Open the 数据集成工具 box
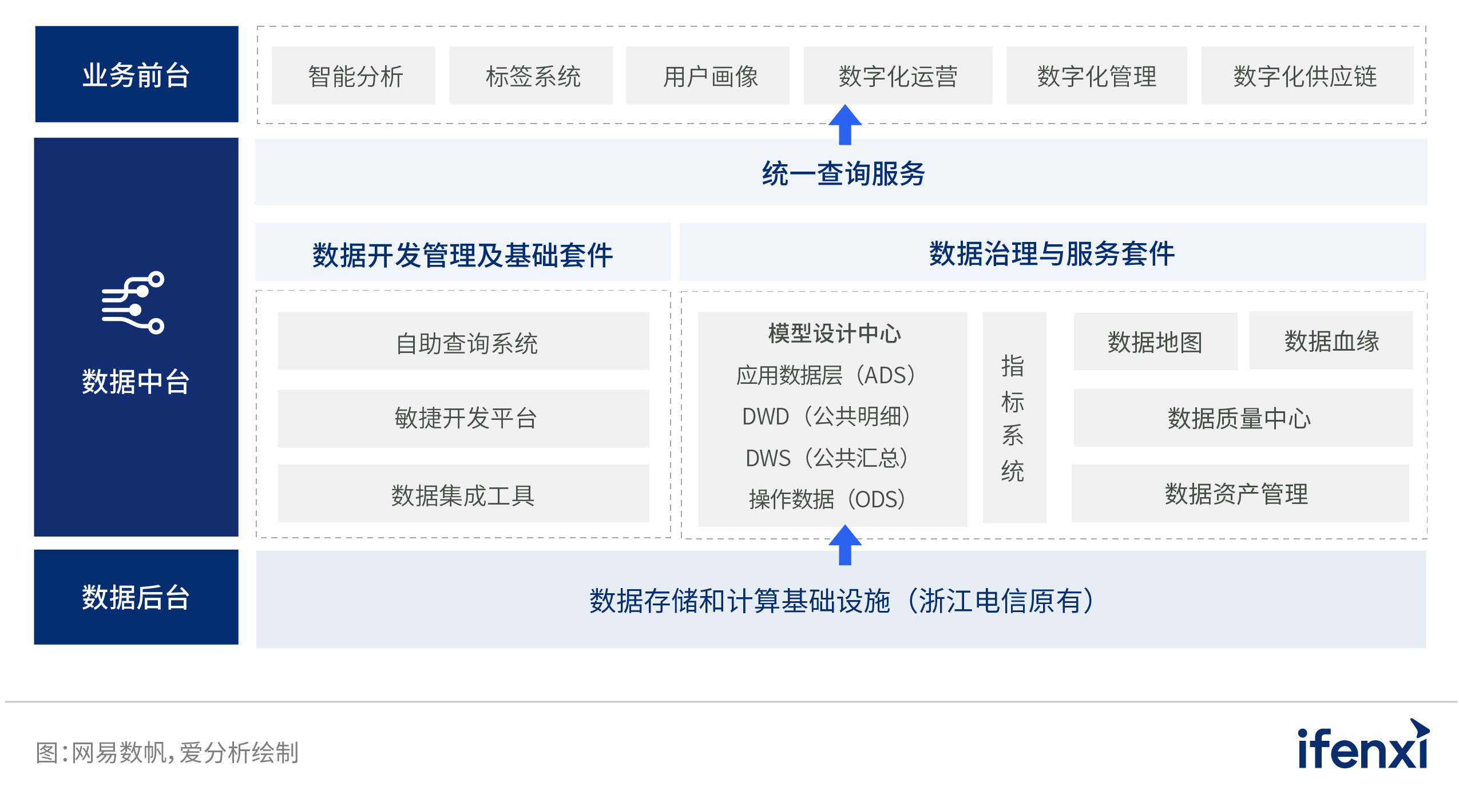 click(463, 494)
